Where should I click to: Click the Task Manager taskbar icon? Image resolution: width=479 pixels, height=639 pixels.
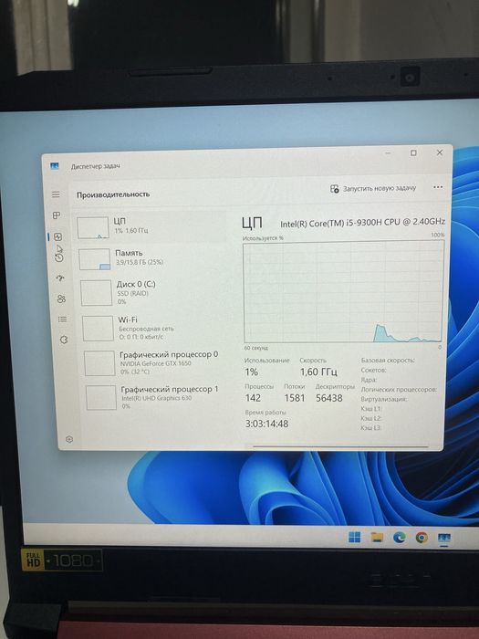[x=444, y=539]
